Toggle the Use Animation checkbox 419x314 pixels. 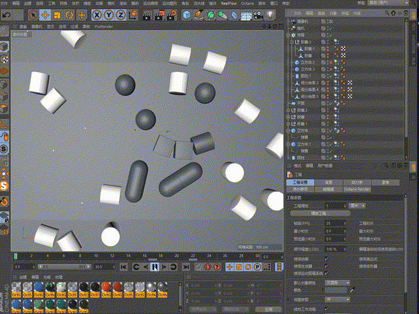click(326, 259)
